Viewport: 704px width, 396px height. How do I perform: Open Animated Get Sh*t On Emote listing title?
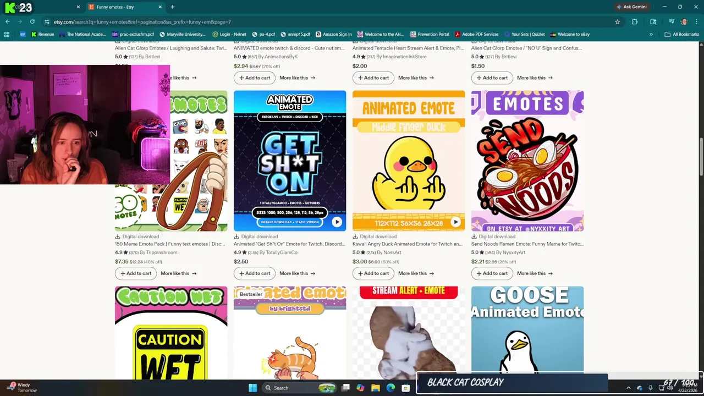289,244
